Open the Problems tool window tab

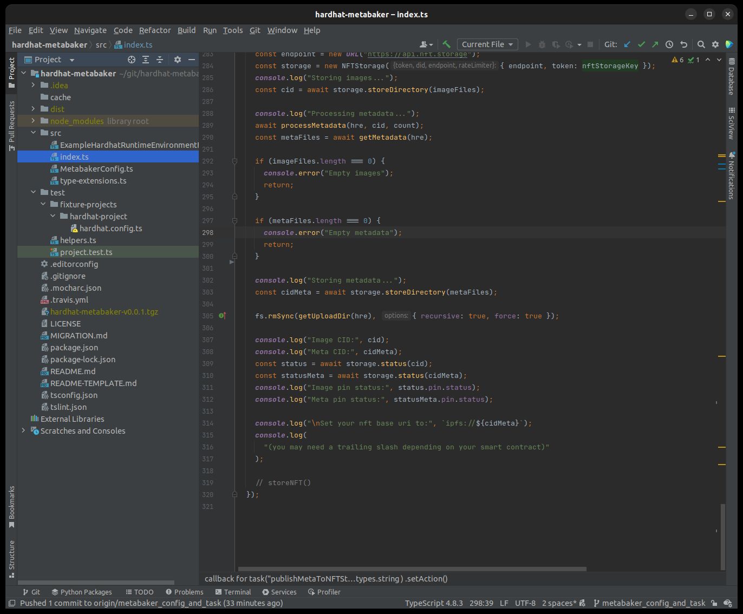point(184,592)
